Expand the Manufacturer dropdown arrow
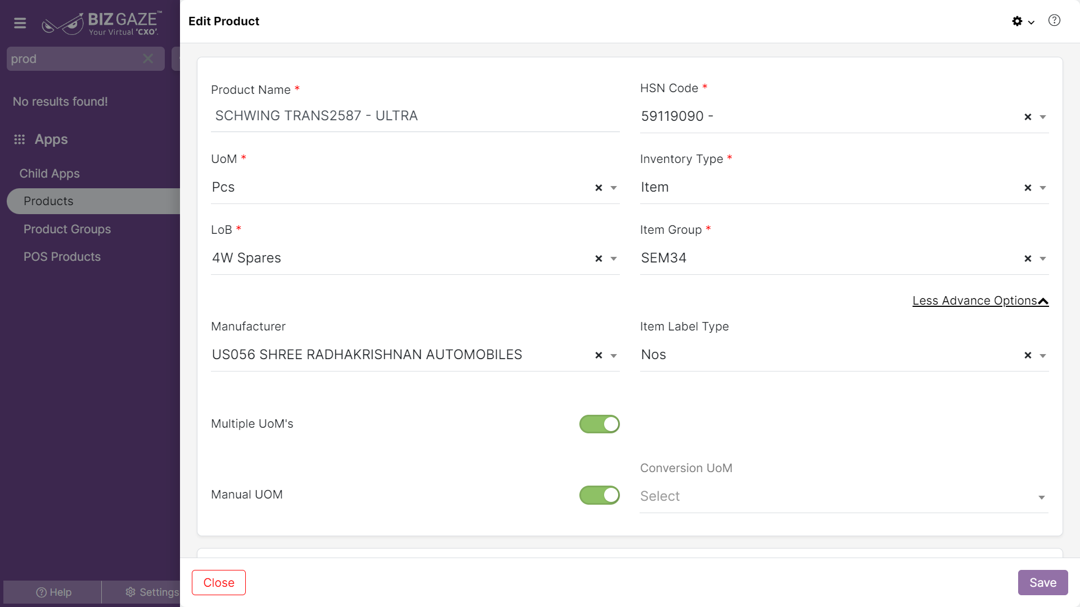The width and height of the screenshot is (1080, 607). coord(614,355)
